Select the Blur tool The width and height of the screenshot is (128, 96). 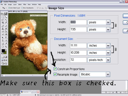(x=3, y=34)
